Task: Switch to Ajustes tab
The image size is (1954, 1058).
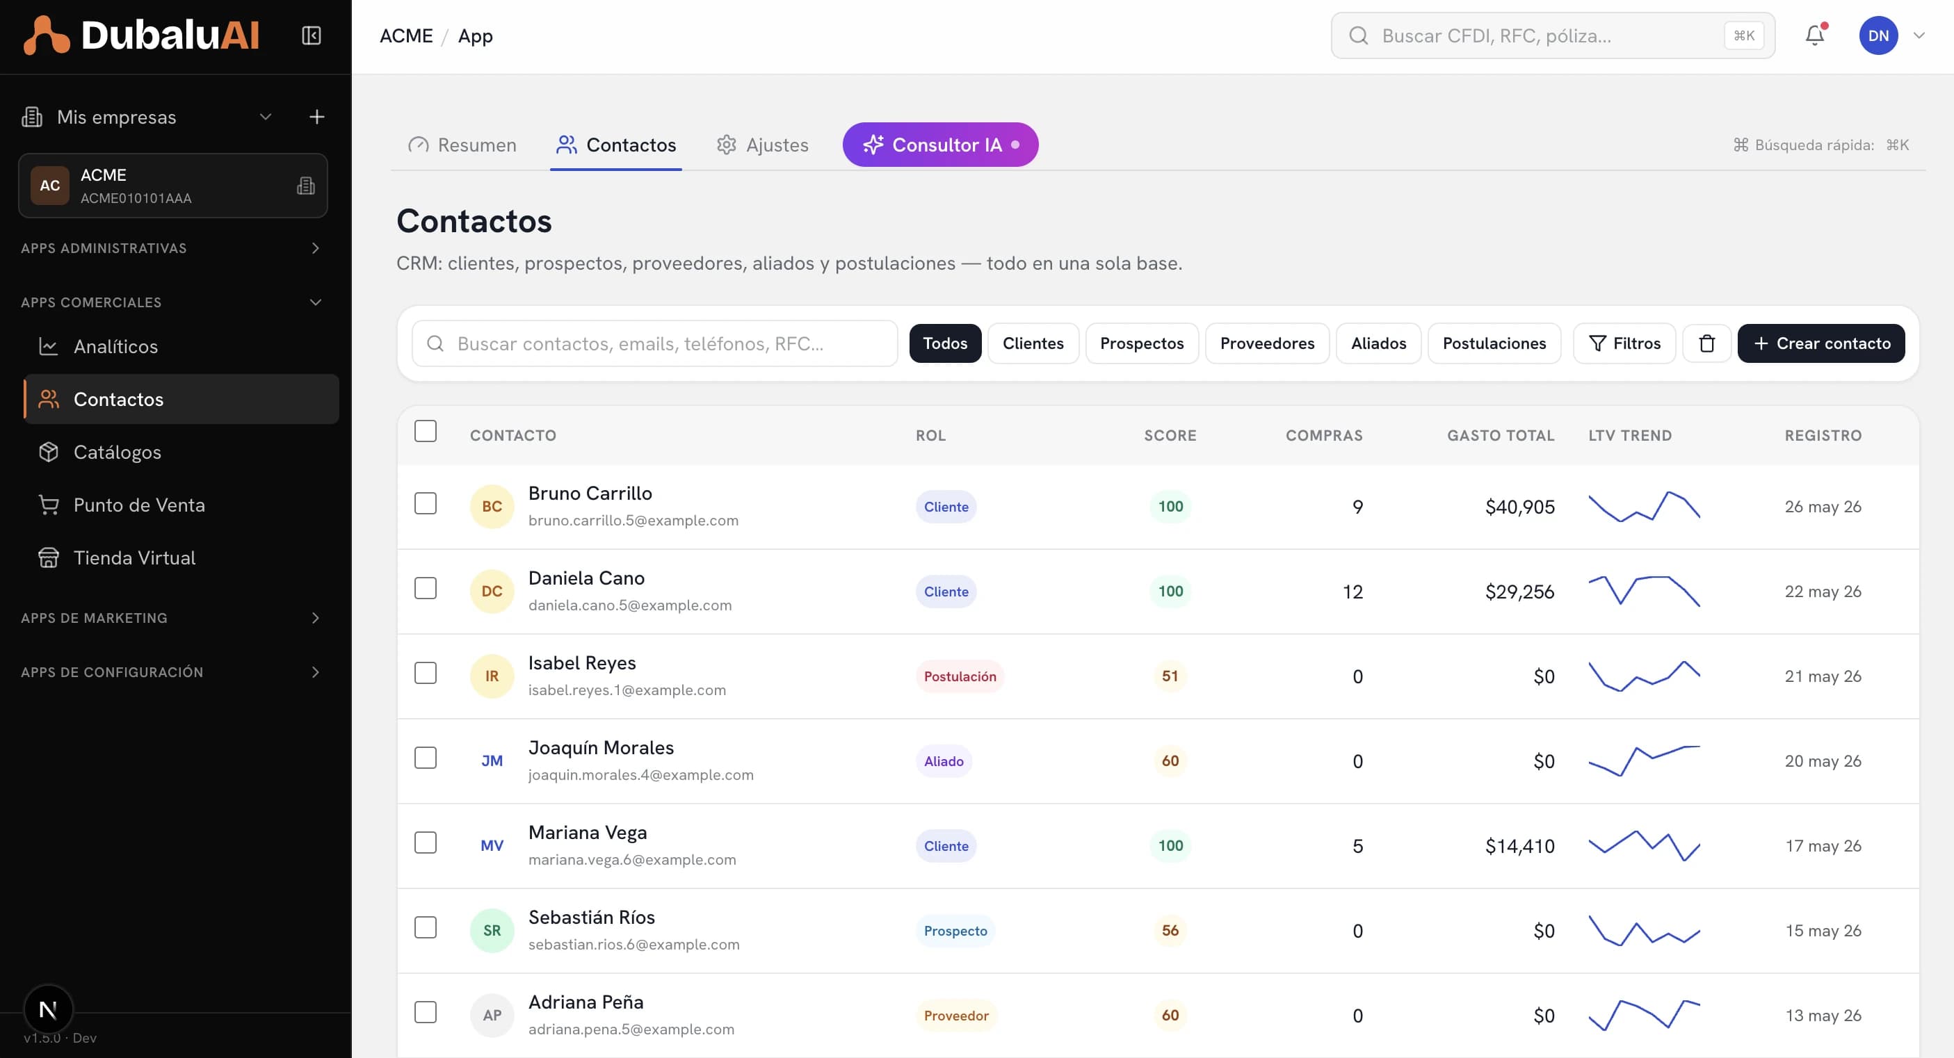Action: [762, 145]
